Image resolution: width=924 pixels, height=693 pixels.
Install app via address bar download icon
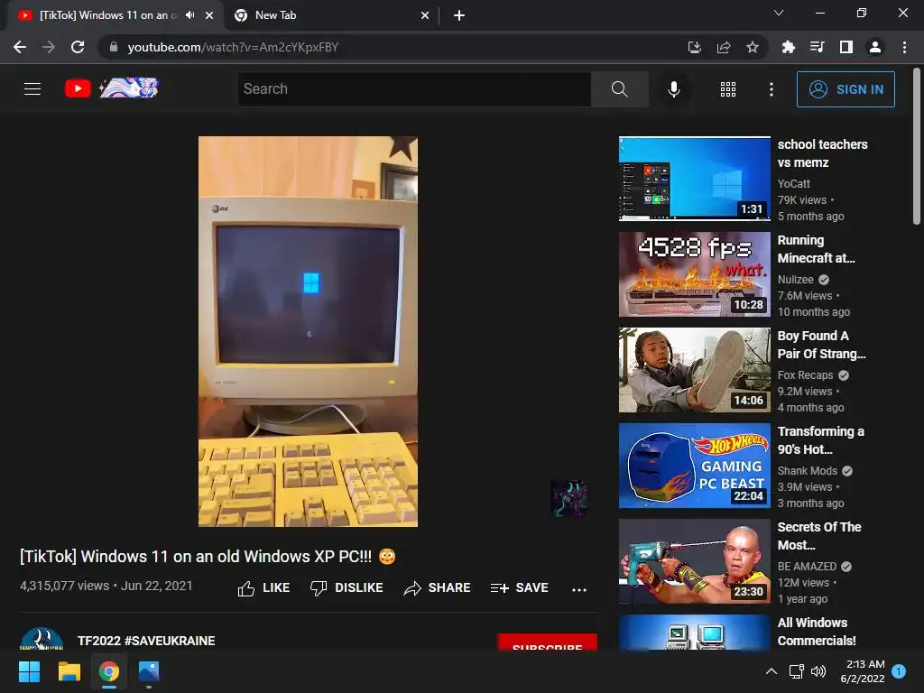coord(695,47)
